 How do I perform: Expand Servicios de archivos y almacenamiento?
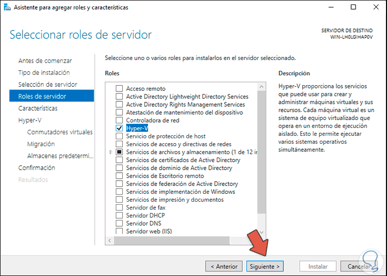111,152
